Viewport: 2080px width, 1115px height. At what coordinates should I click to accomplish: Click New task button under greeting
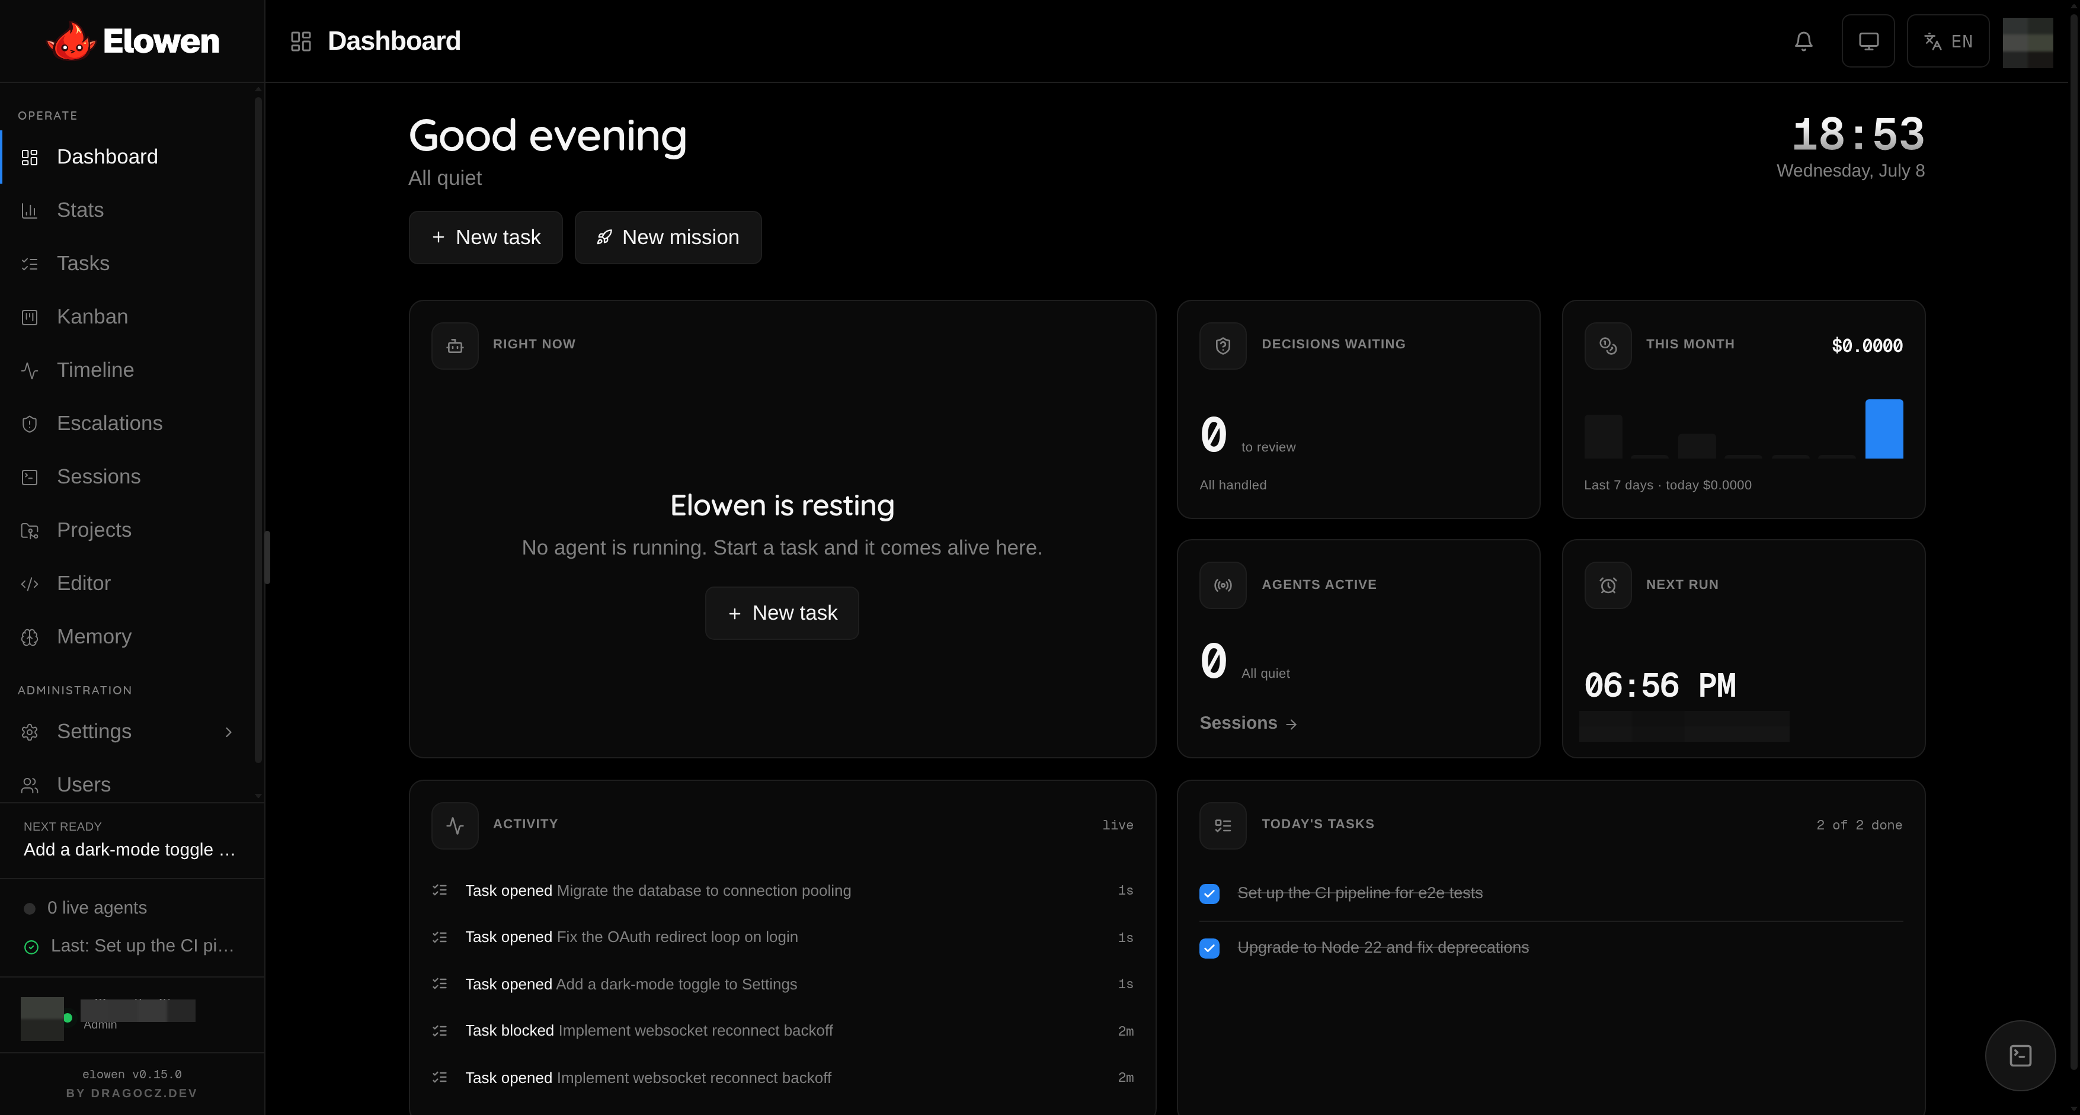coord(485,238)
